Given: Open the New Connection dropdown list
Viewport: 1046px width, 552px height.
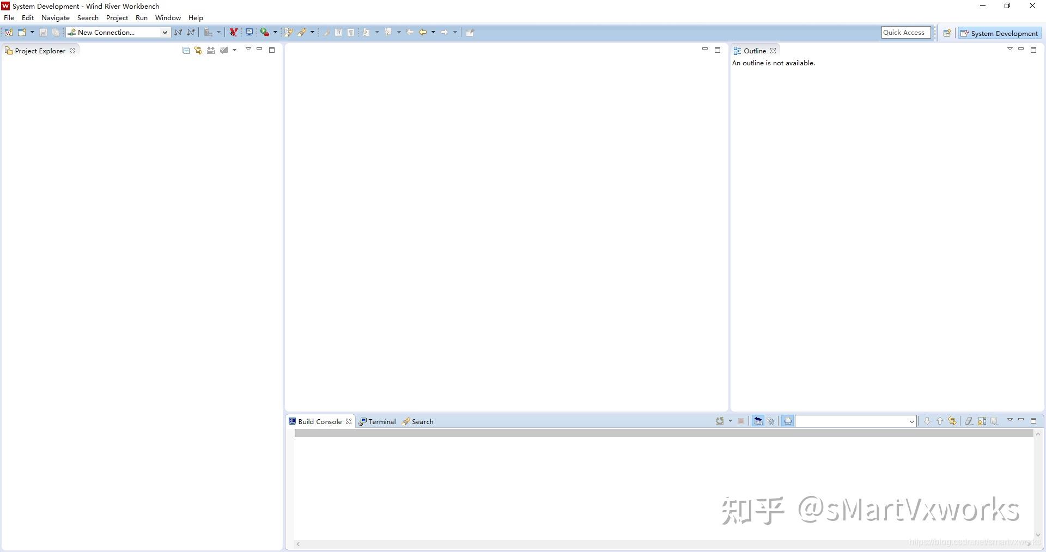Looking at the screenshot, I should (x=165, y=32).
